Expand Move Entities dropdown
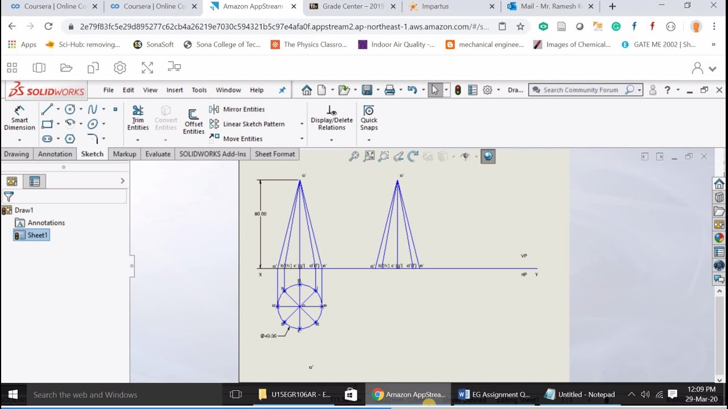 click(x=301, y=139)
